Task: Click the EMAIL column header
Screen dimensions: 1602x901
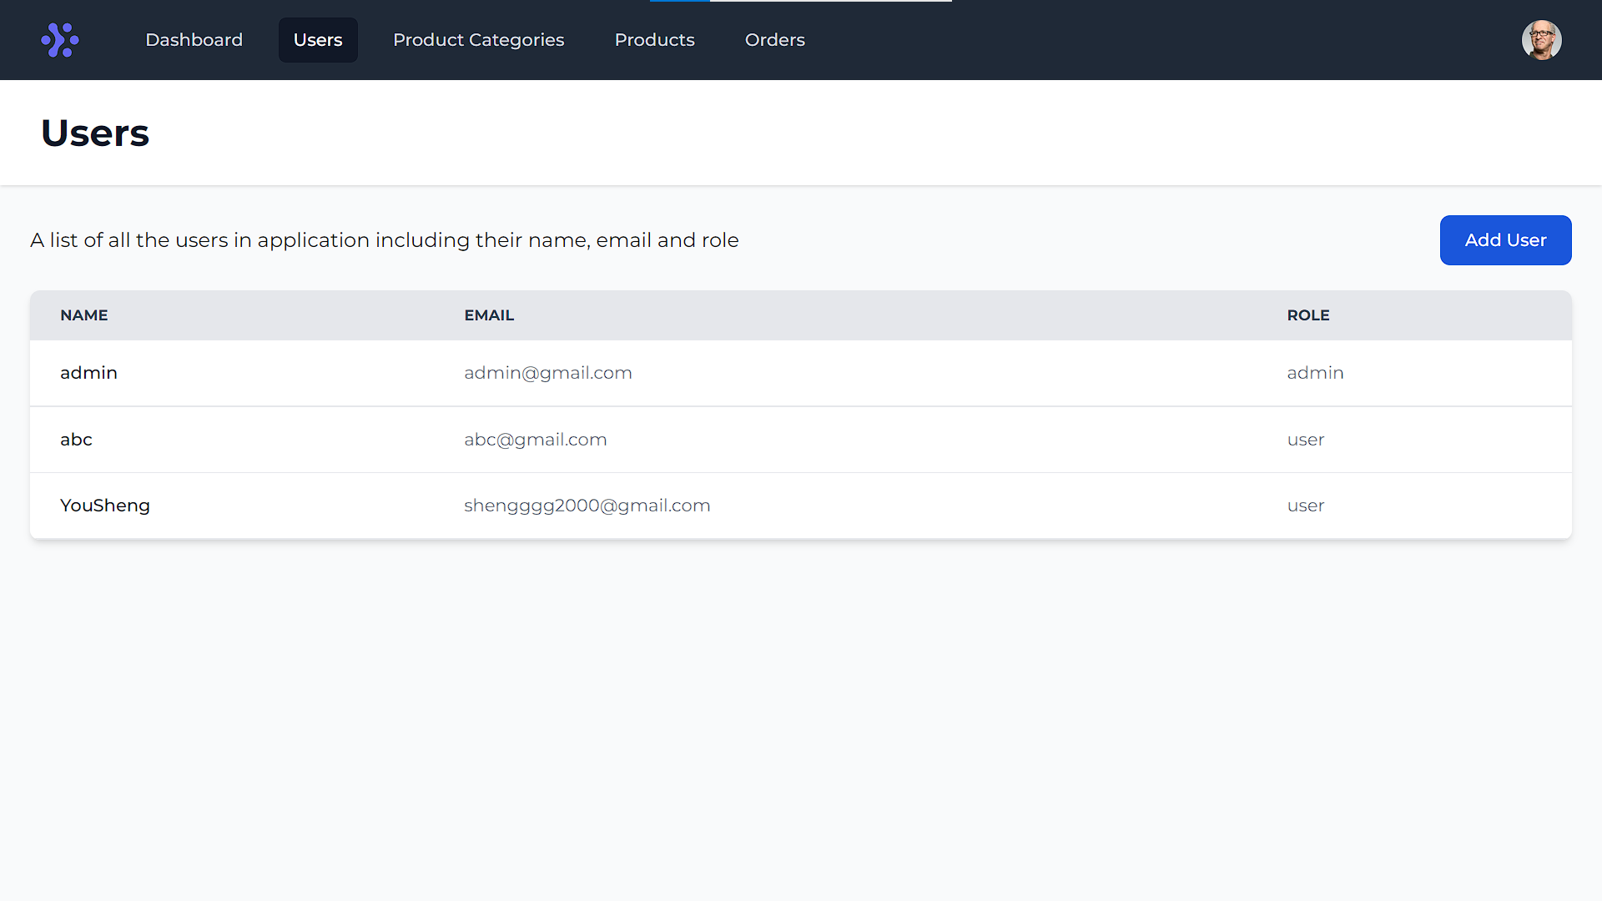Action: click(x=489, y=315)
